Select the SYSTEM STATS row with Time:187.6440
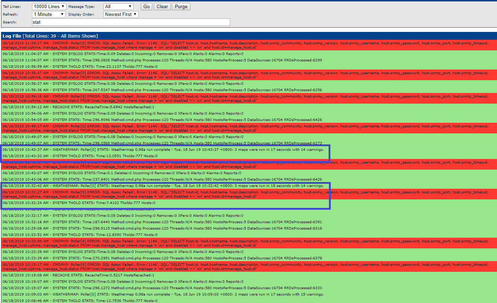 point(248,222)
